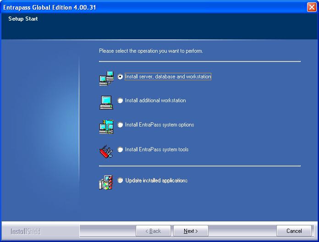Select Update installed applications radio button
The image size is (319, 242).
[120, 181]
